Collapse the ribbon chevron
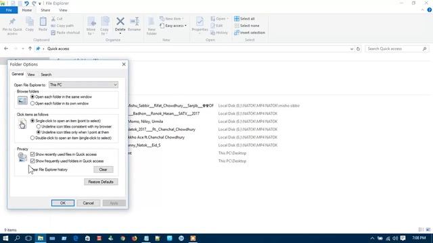Image resolution: width=433 pixels, height=243 pixels. point(422,10)
